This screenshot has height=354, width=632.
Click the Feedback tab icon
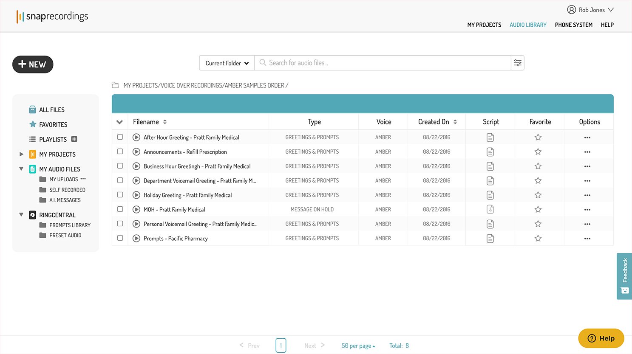tap(624, 290)
